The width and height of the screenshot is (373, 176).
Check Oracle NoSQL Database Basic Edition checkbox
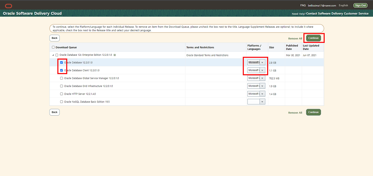61,102
